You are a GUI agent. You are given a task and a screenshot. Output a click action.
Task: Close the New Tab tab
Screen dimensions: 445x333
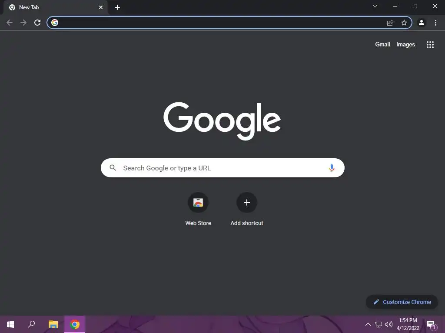click(101, 7)
